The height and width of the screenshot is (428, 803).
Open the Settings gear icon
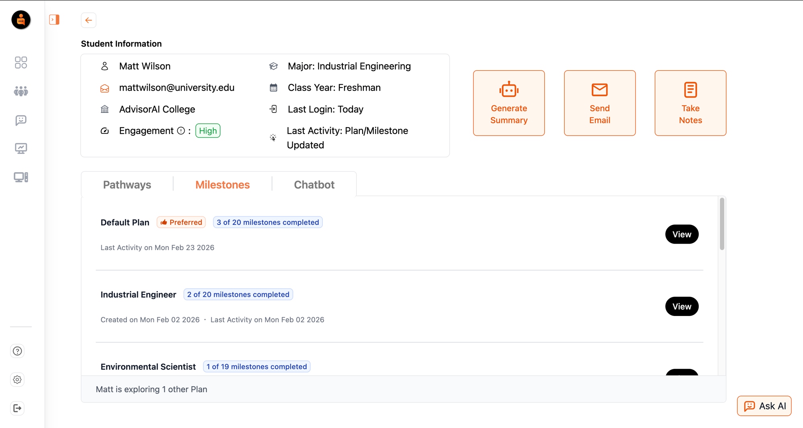(x=17, y=379)
